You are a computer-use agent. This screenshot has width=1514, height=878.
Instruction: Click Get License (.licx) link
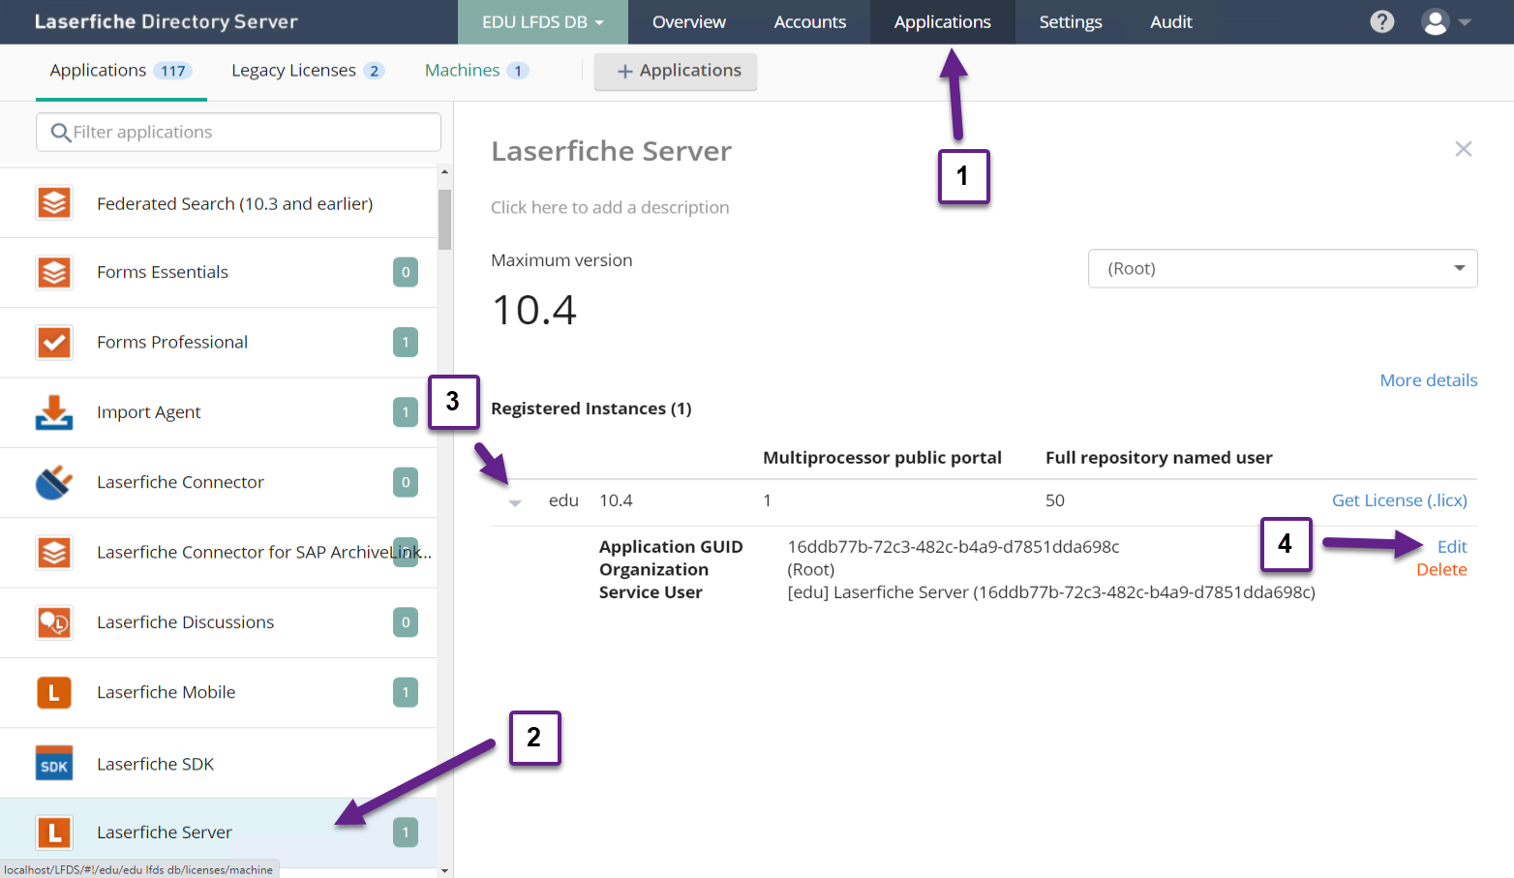tap(1400, 500)
